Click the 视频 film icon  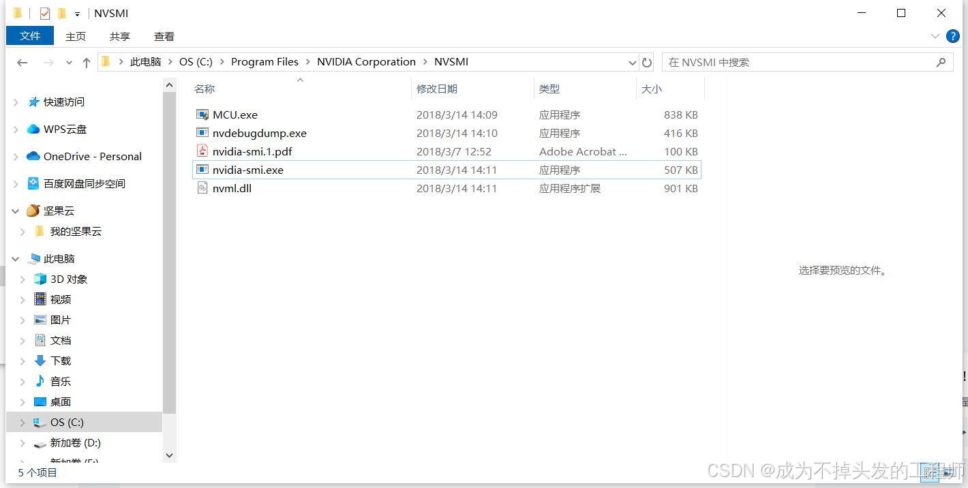pyautogui.click(x=40, y=299)
